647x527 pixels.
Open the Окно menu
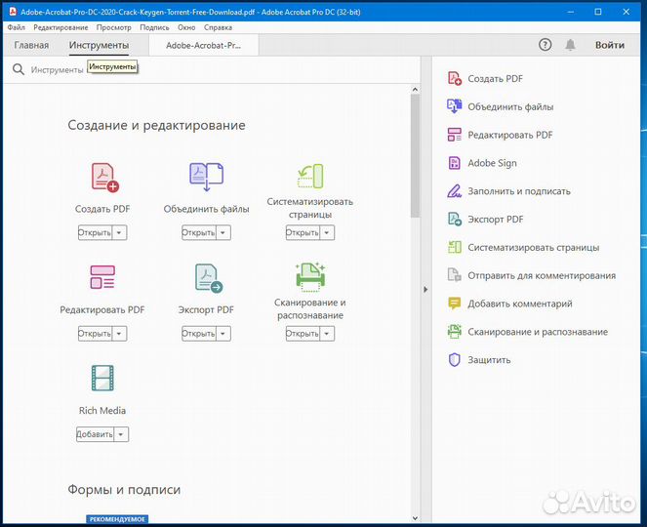click(x=186, y=27)
